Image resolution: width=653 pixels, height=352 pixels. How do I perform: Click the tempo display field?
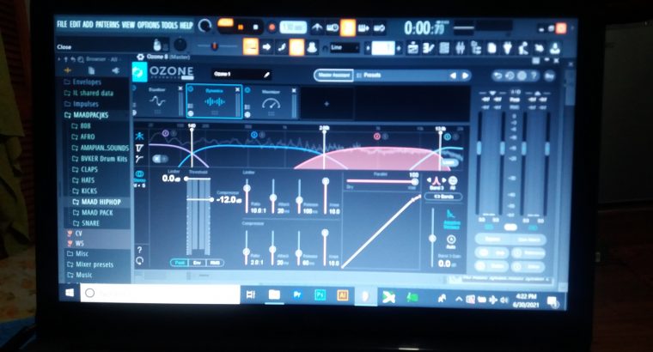point(293,27)
